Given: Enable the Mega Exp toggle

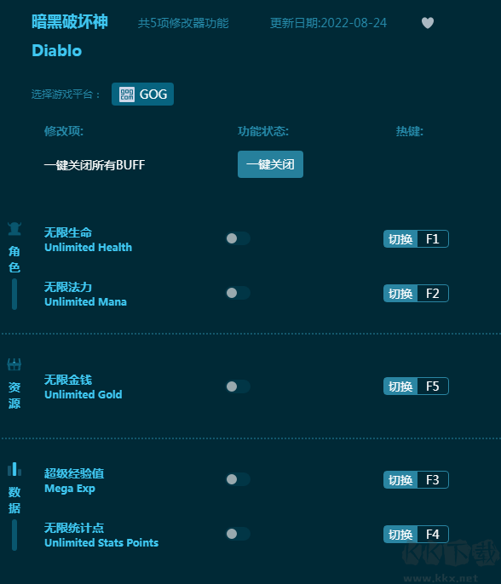Looking at the screenshot, I should 238,479.
